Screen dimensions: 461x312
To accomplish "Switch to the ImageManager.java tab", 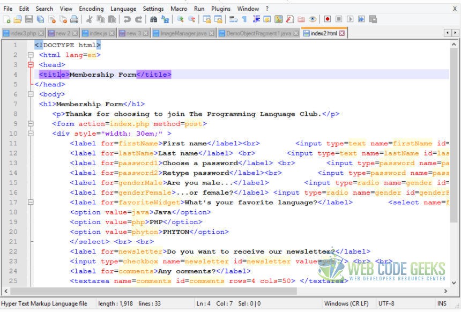I will pyautogui.click(x=184, y=33).
